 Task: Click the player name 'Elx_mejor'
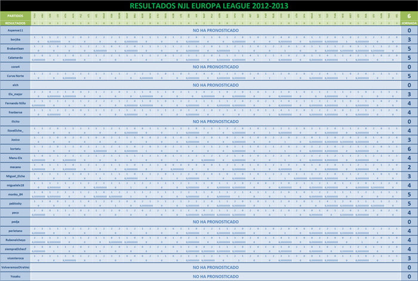[16, 94]
